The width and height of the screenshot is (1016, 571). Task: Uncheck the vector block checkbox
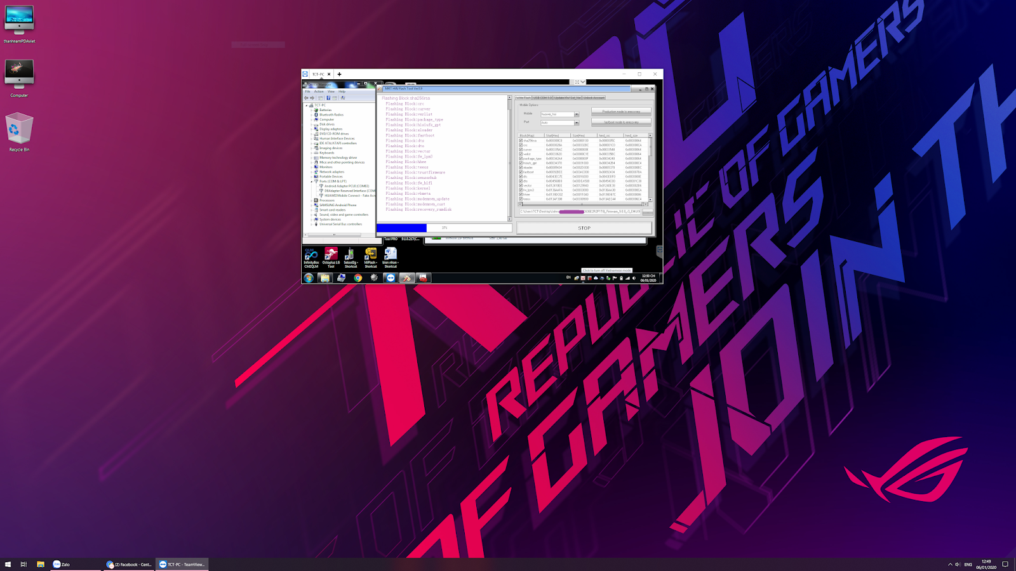pyautogui.click(x=521, y=185)
